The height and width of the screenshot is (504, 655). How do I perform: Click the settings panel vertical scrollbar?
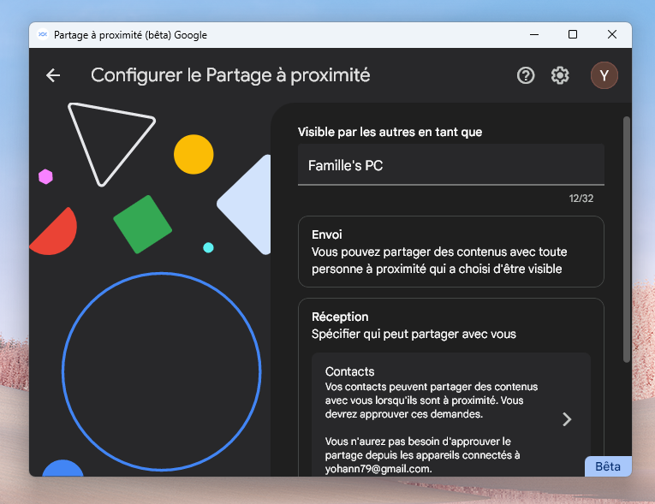pos(626,240)
